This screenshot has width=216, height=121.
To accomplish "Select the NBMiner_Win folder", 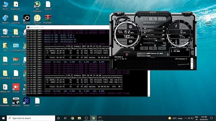I will 5,88.
